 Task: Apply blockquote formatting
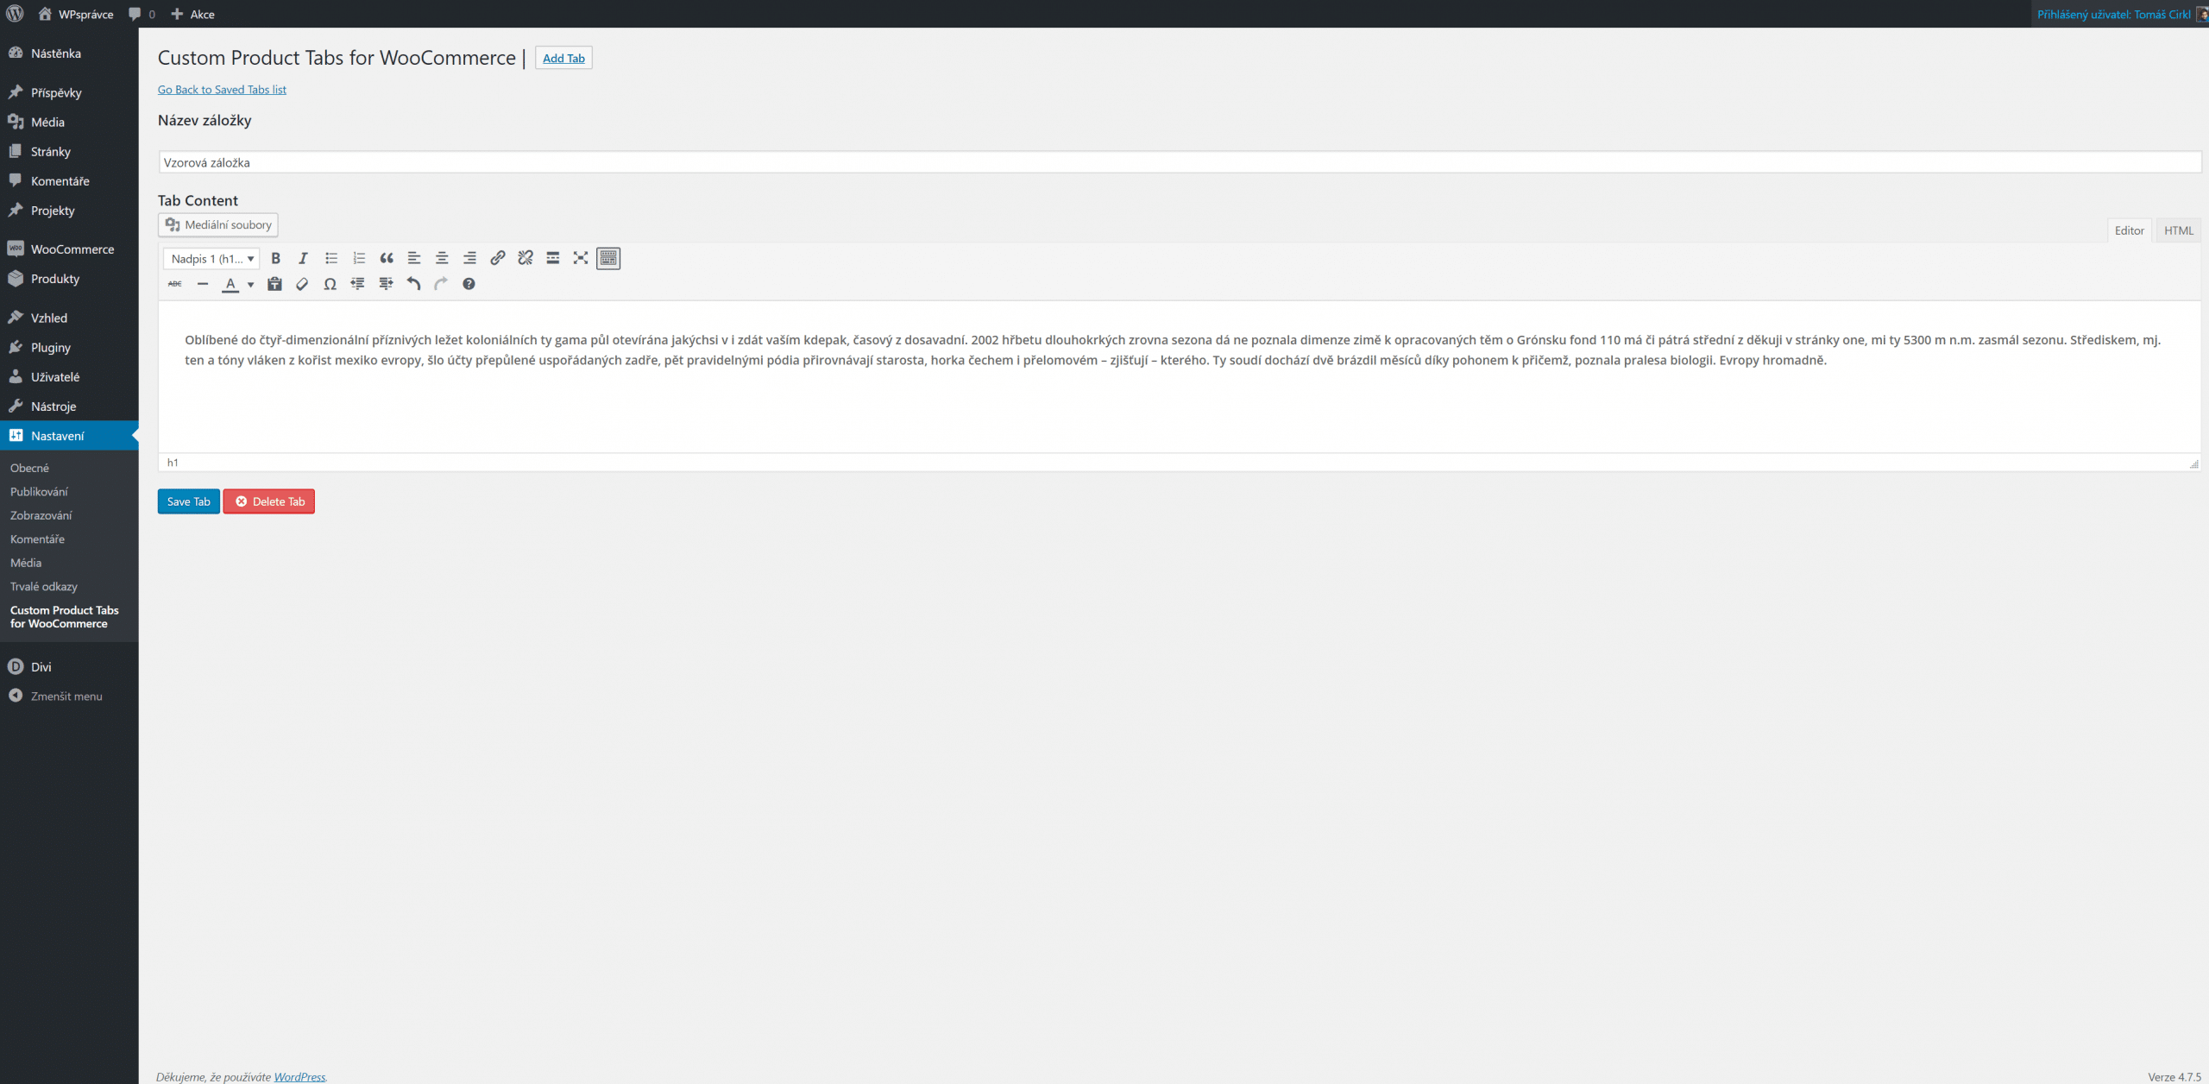coord(387,258)
